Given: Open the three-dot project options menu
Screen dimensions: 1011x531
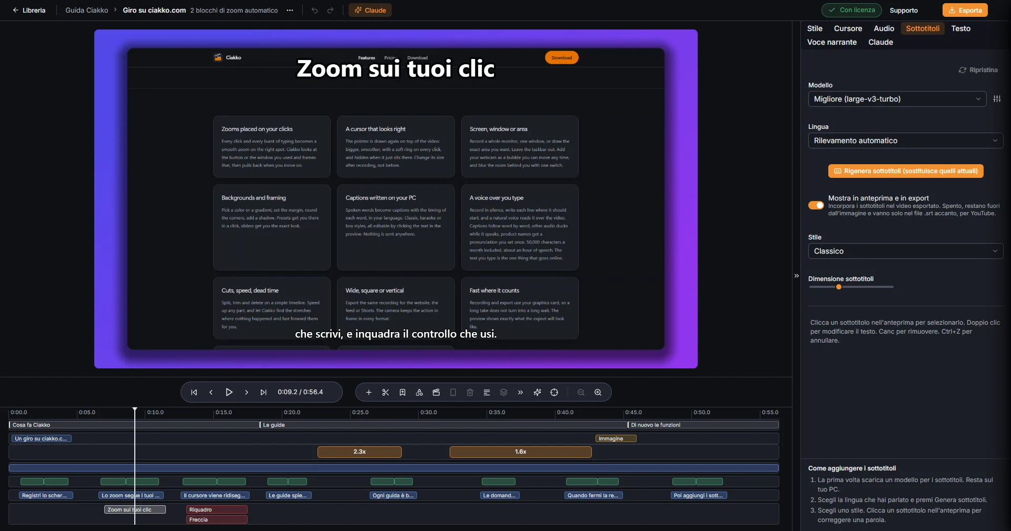Looking at the screenshot, I should point(290,10).
